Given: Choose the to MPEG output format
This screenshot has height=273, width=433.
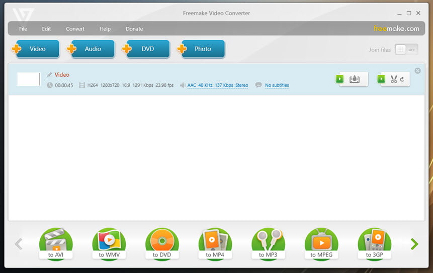Looking at the screenshot, I should [x=321, y=244].
